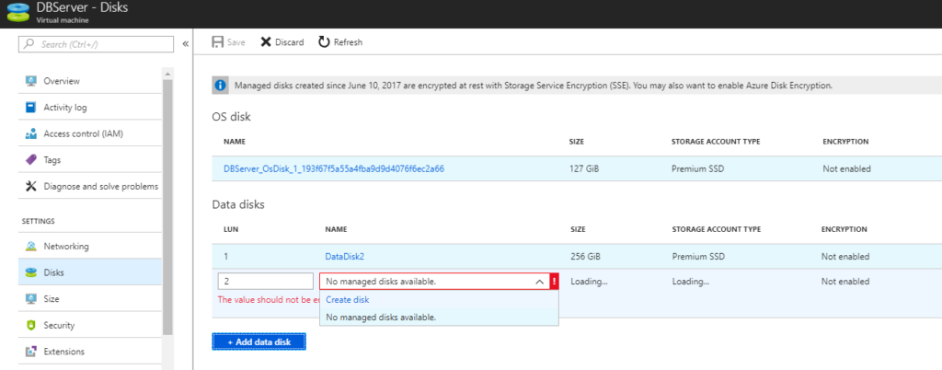Click the Access control people icon
Viewport: 942px width, 370px height.
31,134
